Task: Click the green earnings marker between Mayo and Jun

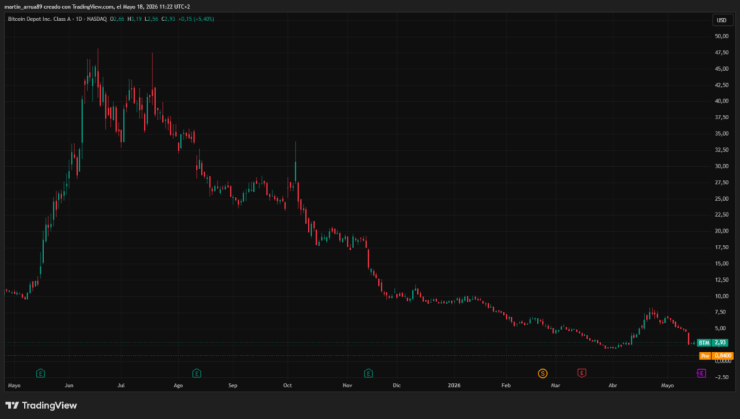Action: click(40, 373)
